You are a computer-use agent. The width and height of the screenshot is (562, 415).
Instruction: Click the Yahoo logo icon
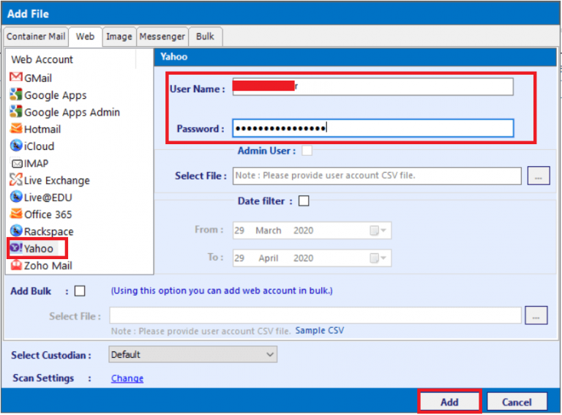(x=16, y=247)
